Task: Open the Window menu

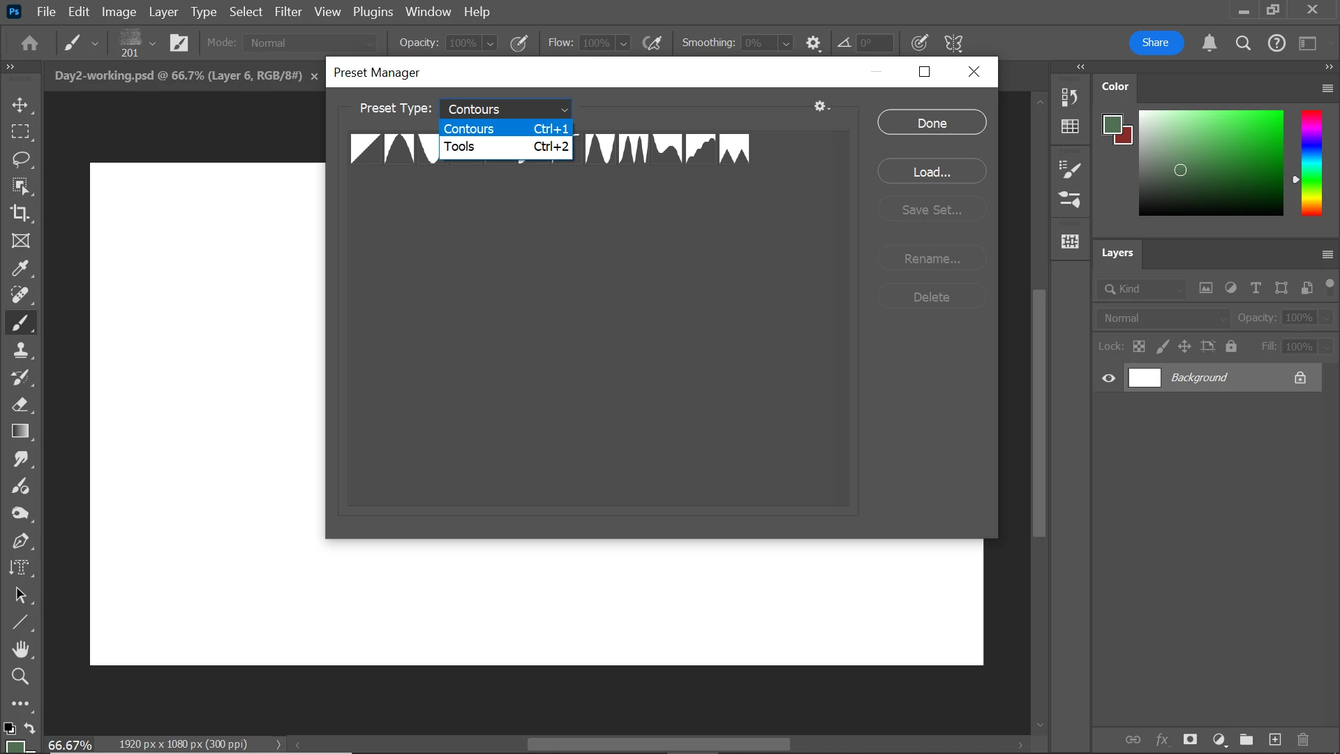Action: tap(428, 12)
